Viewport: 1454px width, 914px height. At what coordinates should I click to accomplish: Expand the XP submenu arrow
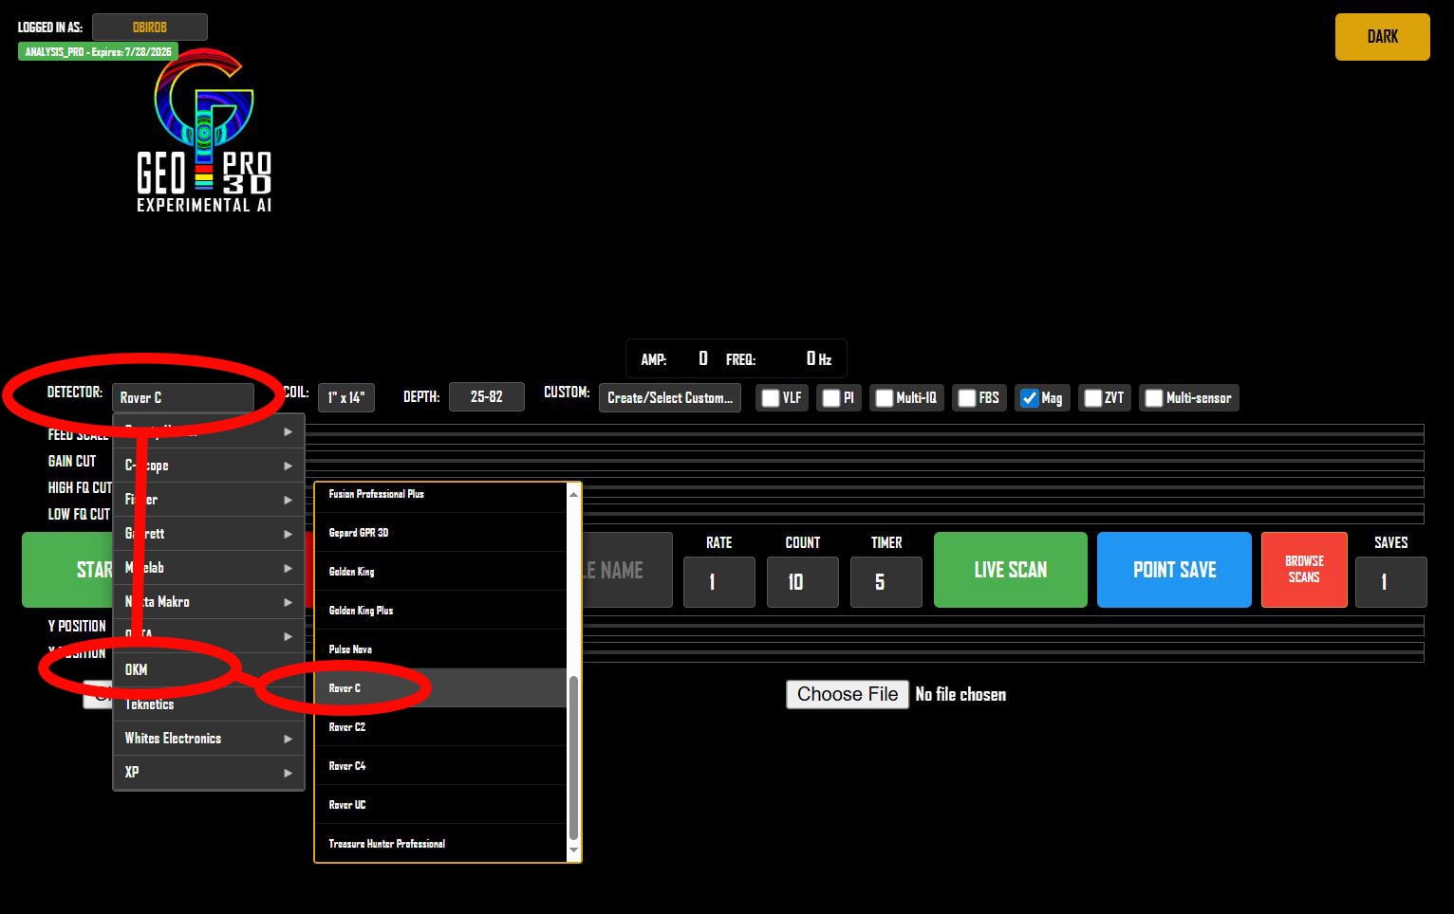click(288, 773)
